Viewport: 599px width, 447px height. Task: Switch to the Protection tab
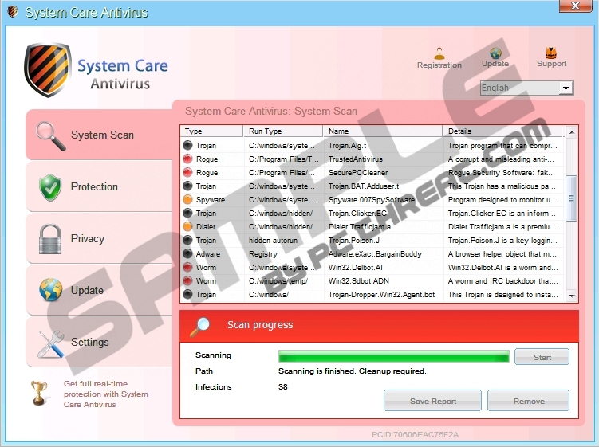[100, 186]
